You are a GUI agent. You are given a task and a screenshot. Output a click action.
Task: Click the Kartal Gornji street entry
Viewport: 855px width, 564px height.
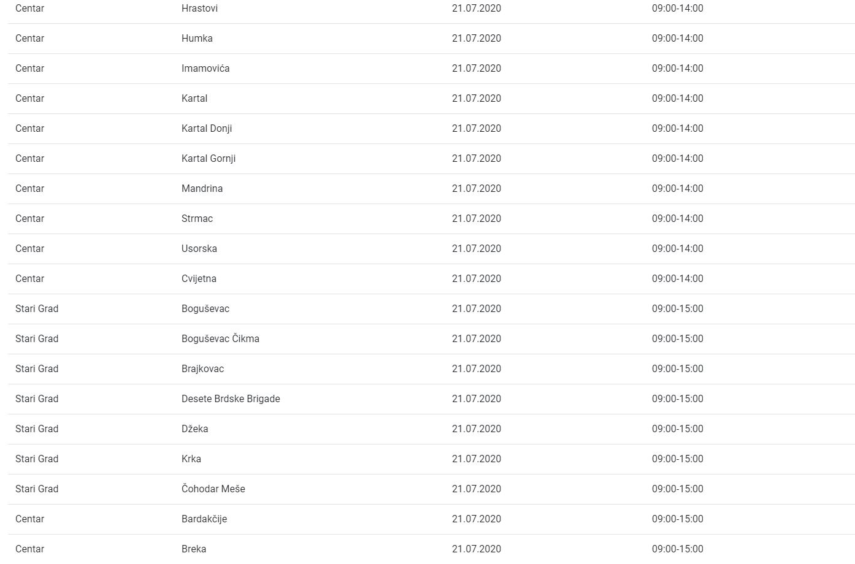(x=209, y=159)
